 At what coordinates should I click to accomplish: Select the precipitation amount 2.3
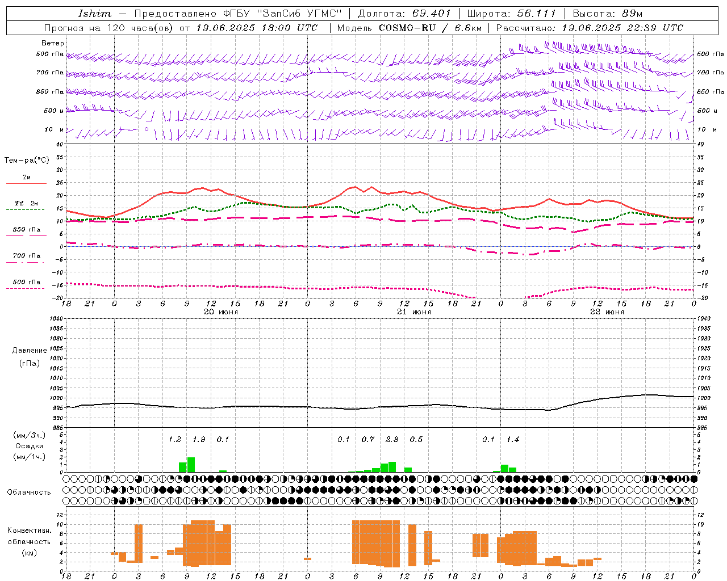click(x=392, y=440)
